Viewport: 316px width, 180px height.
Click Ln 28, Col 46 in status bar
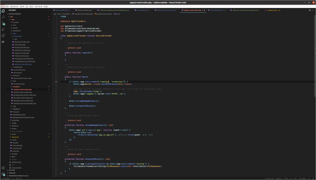pyautogui.click(x=269, y=178)
